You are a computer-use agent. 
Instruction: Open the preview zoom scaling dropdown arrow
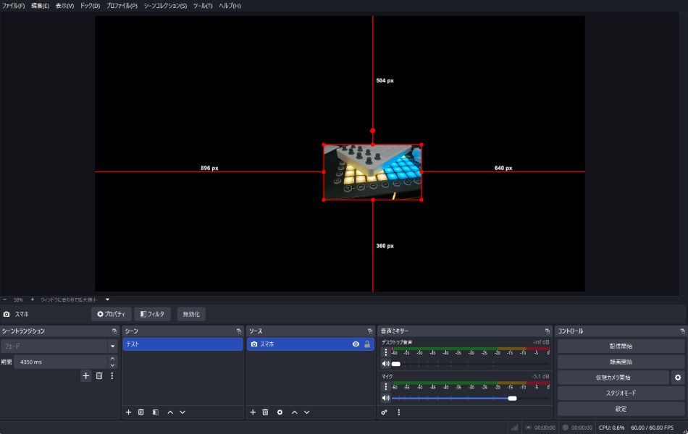[x=107, y=299]
